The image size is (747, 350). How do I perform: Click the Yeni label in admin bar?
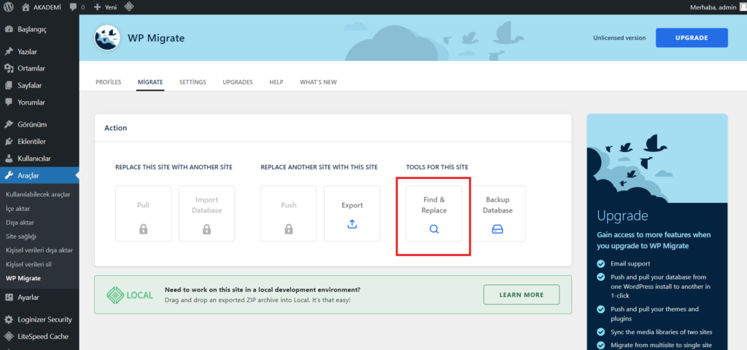pyautogui.click(x=111, y=7)
